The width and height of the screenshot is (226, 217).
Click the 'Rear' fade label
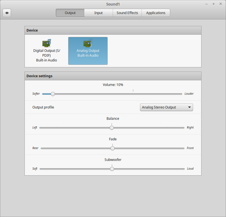click(x=35, y=148)
